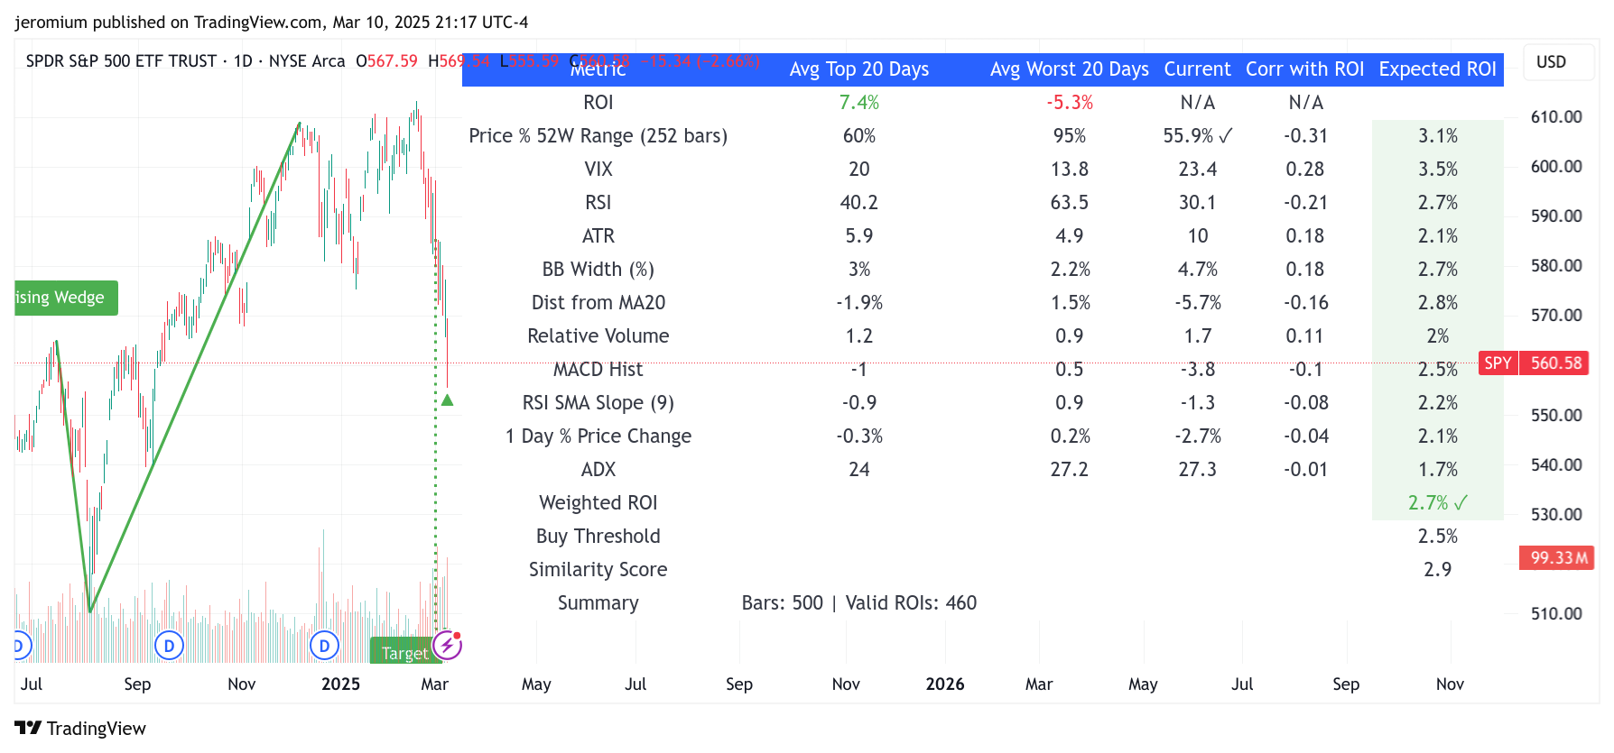Viewport: 1614px width, 753px height.
Task: Click the Dist from MA20 row label
Action: click(x=598, y=303)
